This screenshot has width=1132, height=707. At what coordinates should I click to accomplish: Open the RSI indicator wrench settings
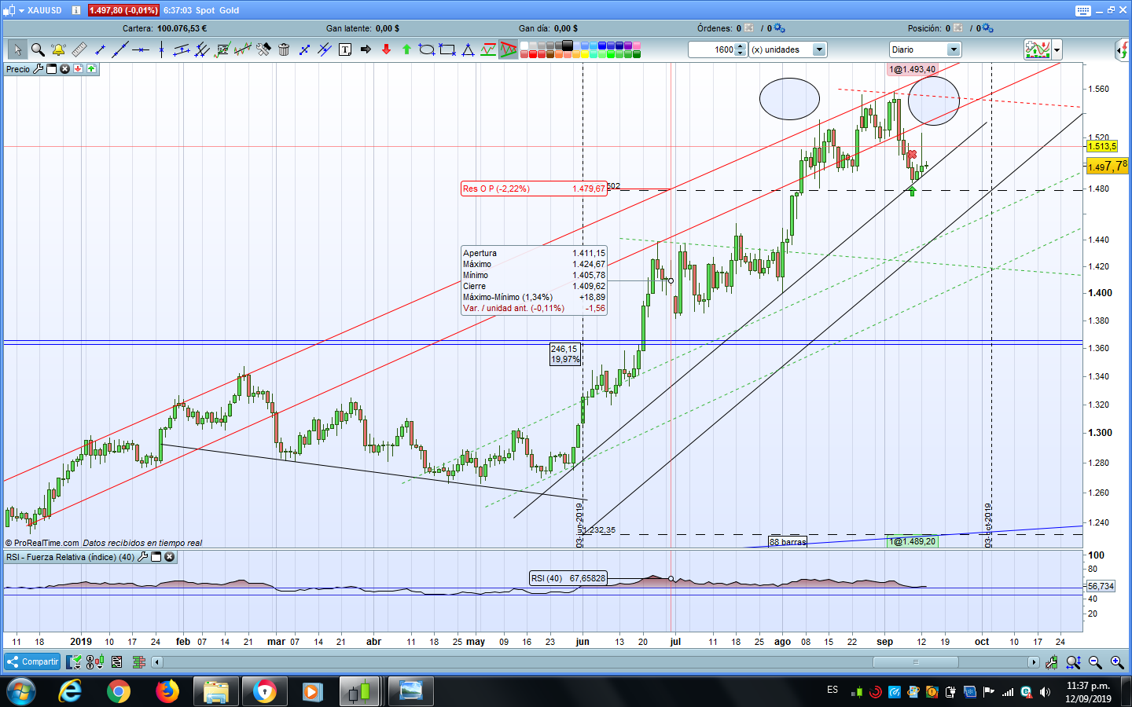(142, 557)
